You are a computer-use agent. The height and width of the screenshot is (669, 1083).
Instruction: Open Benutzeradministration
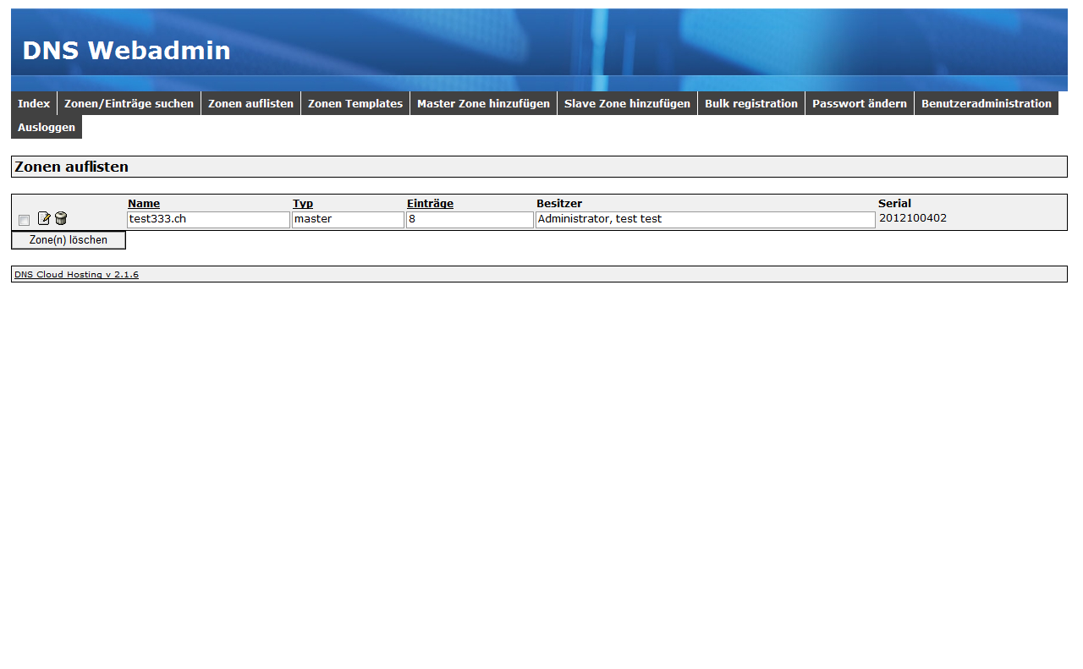click(986, 103)
